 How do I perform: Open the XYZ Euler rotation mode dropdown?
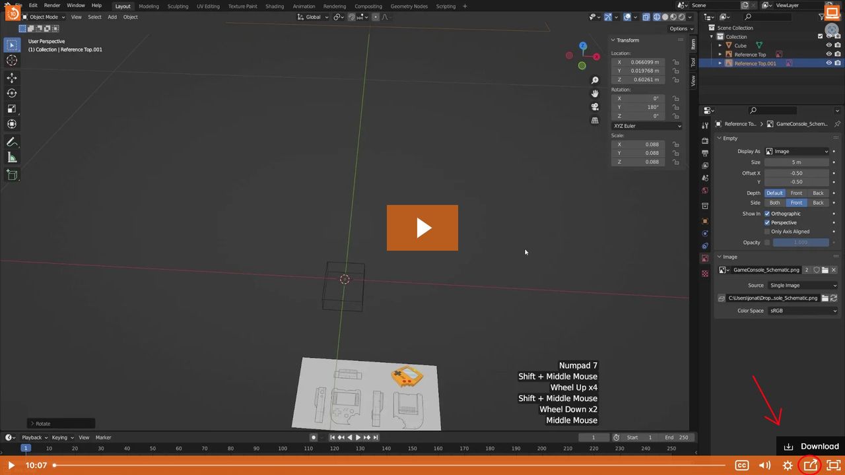[x=647, y=126]
